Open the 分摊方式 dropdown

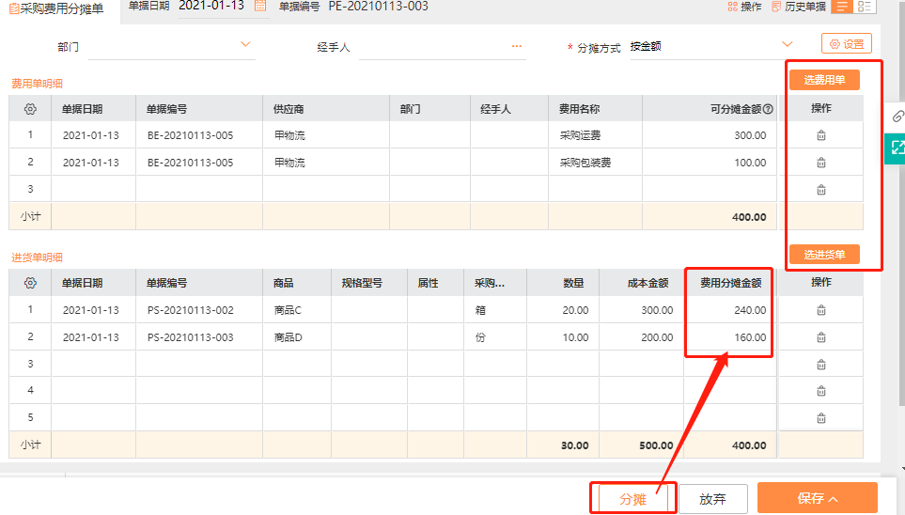(788, 44)
